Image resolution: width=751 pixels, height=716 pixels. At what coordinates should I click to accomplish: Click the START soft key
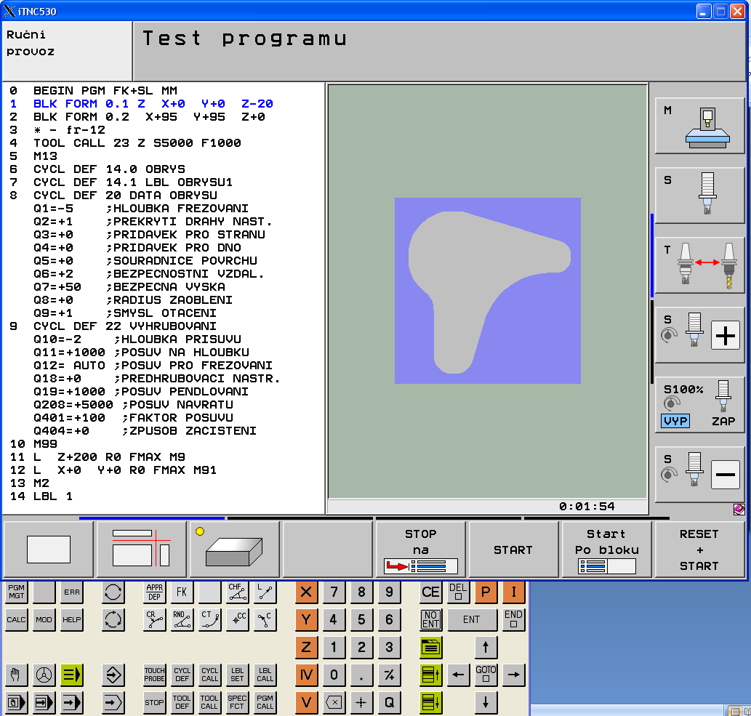click(513, 550)
